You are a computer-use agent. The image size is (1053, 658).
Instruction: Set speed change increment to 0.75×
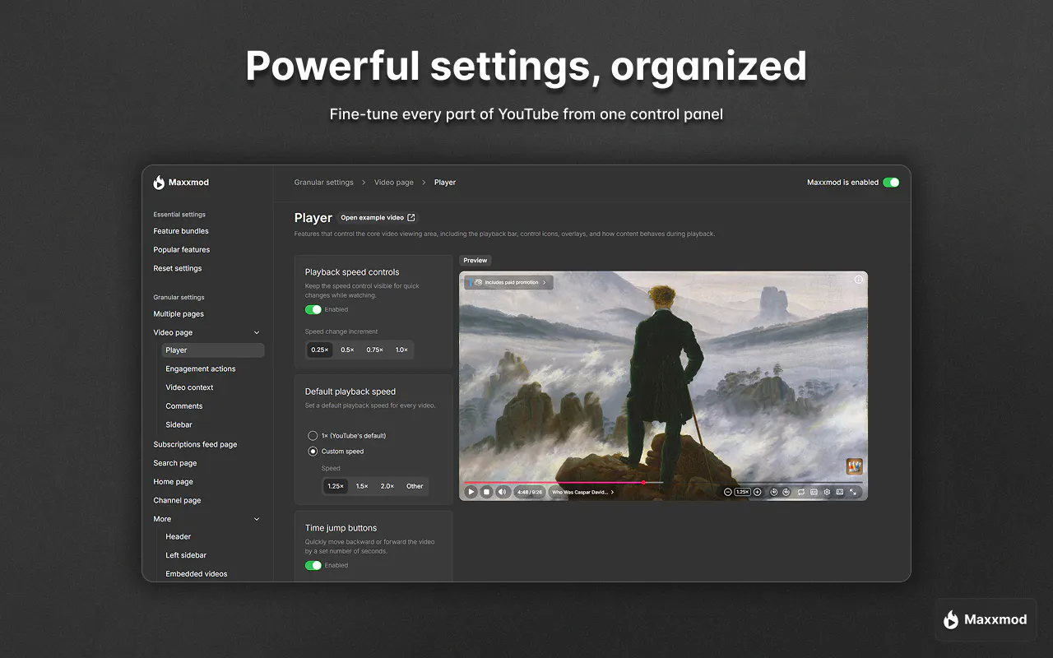375,350
